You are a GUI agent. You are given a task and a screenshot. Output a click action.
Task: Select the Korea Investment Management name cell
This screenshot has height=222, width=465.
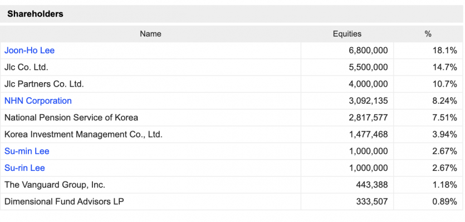[x=84, y=134]
